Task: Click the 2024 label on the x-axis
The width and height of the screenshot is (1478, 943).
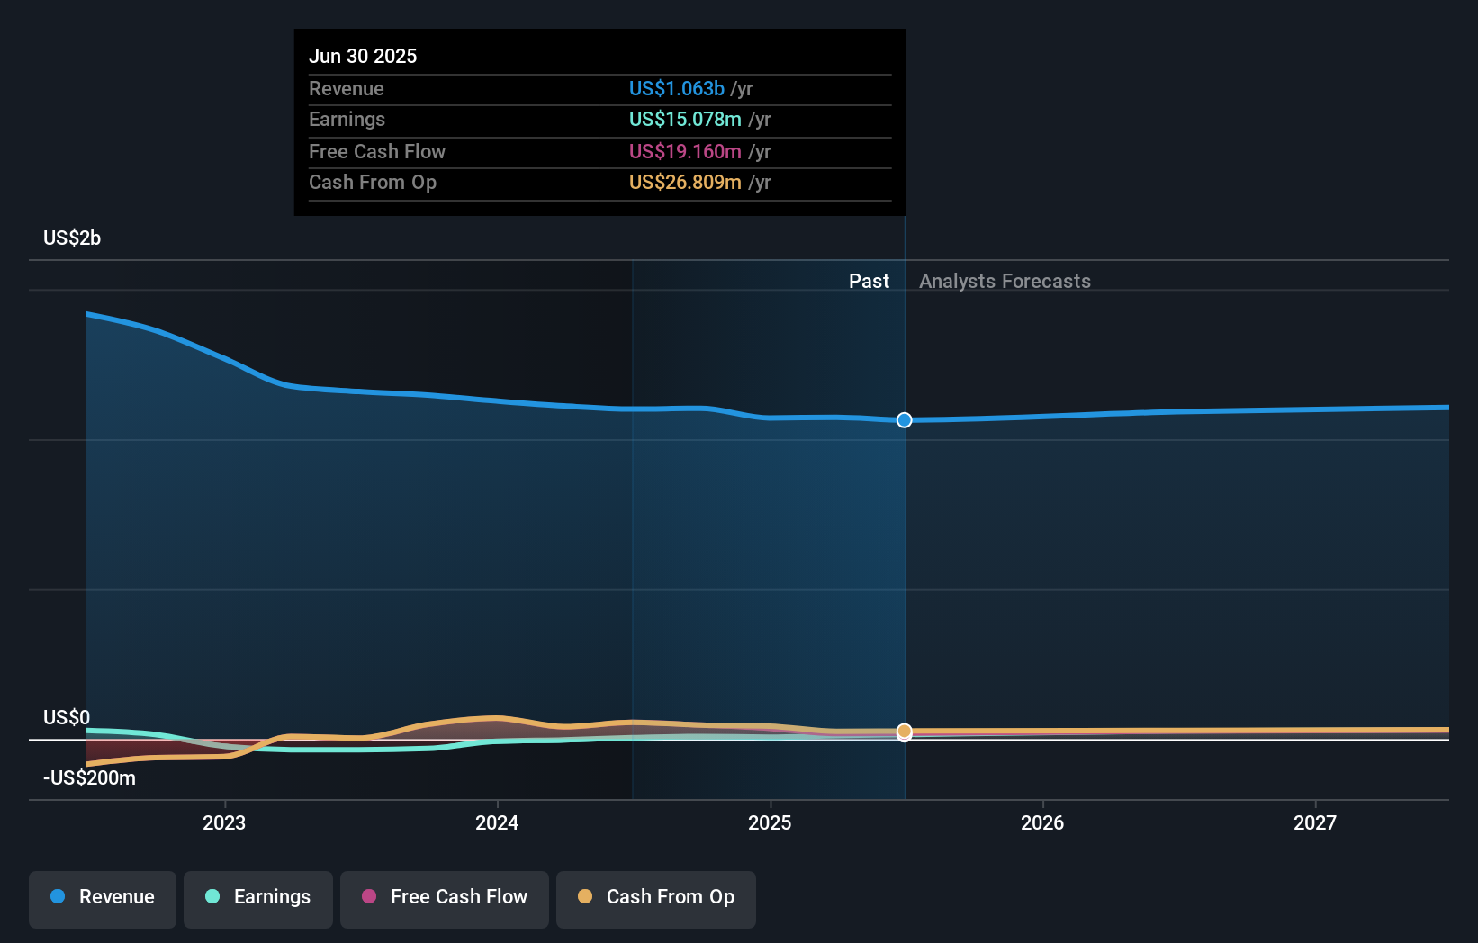Action: tap(497, 822)
